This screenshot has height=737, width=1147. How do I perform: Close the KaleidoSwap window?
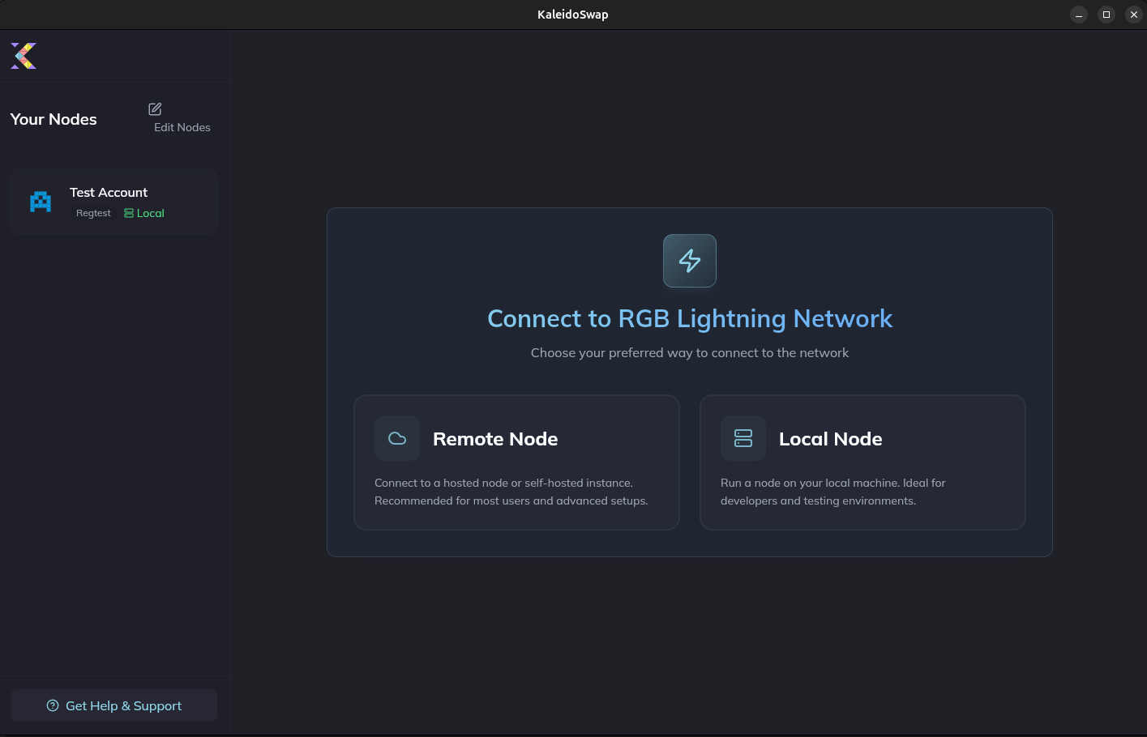coord(1134,15)
